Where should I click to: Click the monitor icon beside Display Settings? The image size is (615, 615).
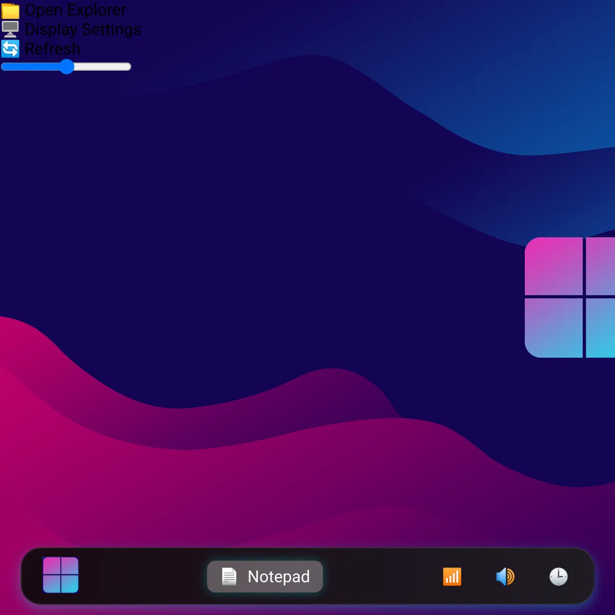(x=10, y=29)
